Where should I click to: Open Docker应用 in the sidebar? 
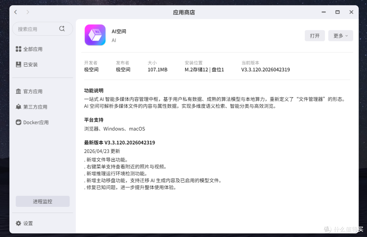click(x=32, y=122)
